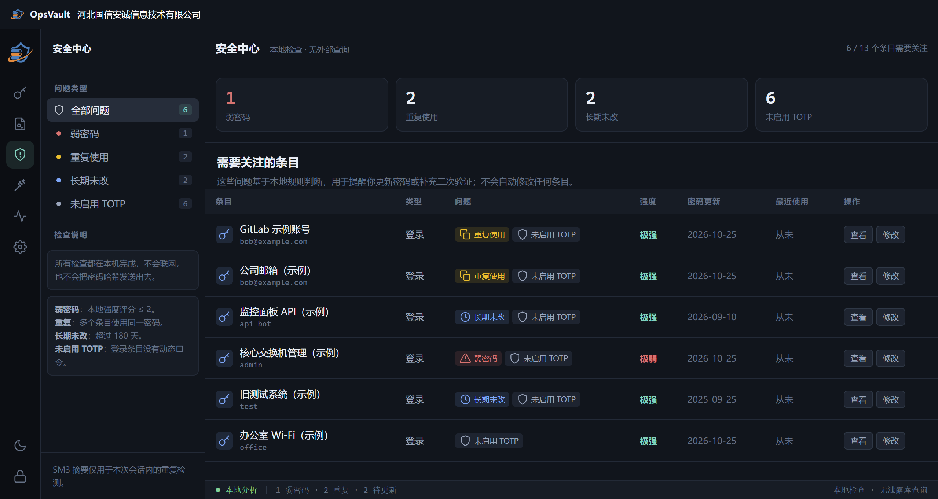The width and height of the screenshot is (938, 499).
Task: Lock the vault with the padlock icon
Action: [20, 476]
